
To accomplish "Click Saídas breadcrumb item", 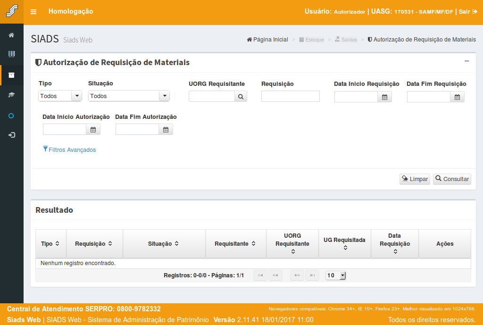I will pos(346,40).
